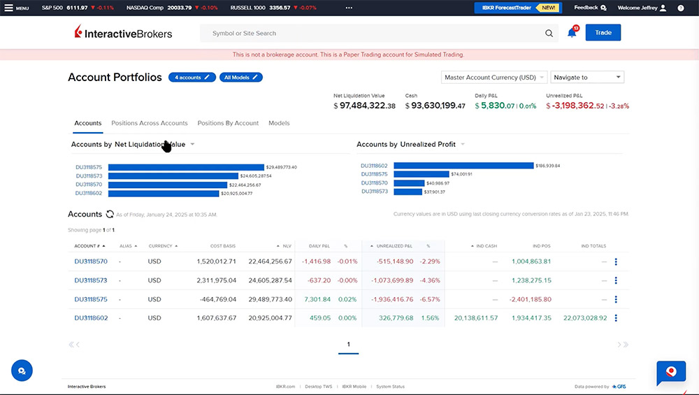Click the RUSSELL 1000 ticker value
Screen dimensions: 699x395
280,8
